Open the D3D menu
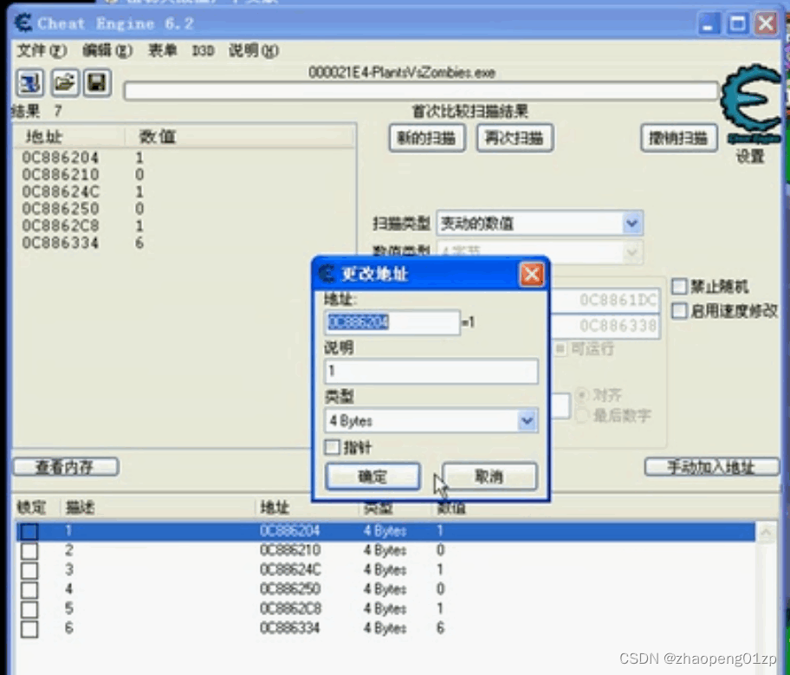The width and height of the screenshot is (790, 675). tap(203, 50)
